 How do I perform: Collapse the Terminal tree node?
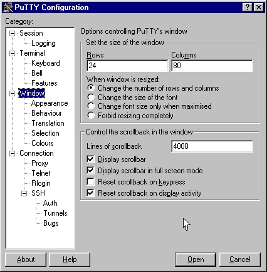click(13, 53)
